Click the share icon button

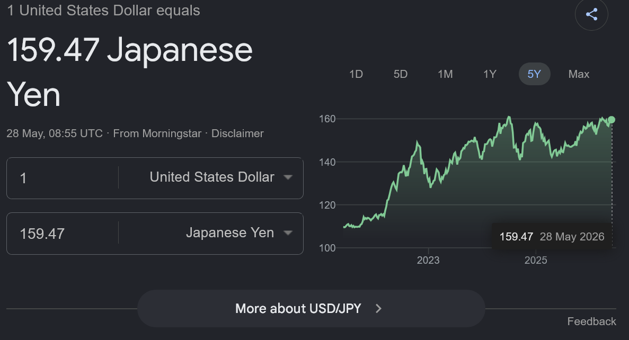pos(591,14)
